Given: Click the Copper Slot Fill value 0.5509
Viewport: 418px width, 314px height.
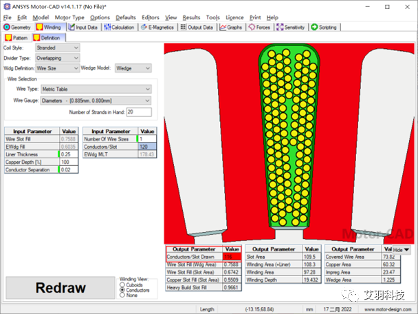Looking at the screenshot, I should coord(232,280).
